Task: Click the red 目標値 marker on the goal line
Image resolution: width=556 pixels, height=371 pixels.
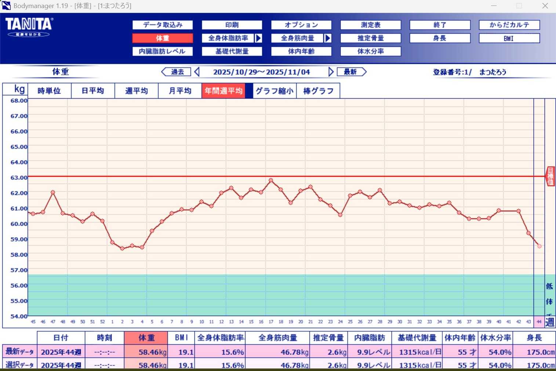Action: [550, 176]
